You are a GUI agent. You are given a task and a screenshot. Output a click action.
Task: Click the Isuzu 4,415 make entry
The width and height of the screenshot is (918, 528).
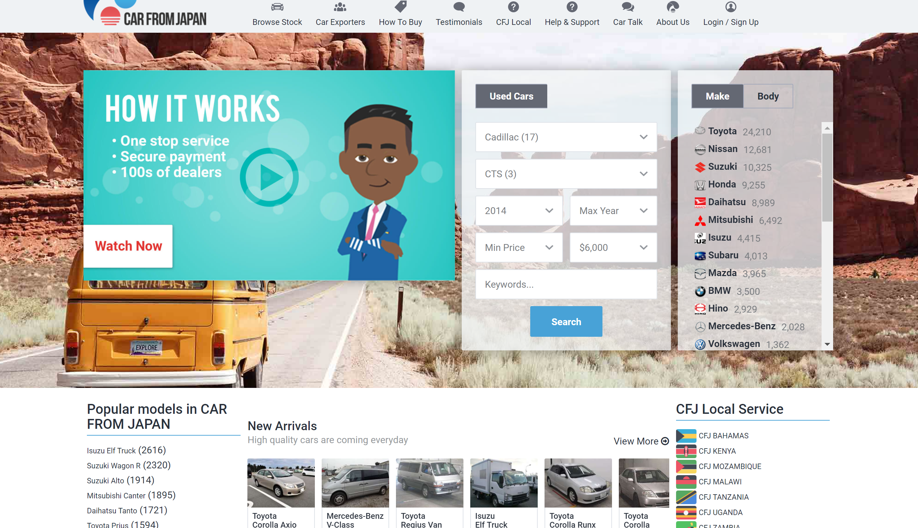[728, 238]
